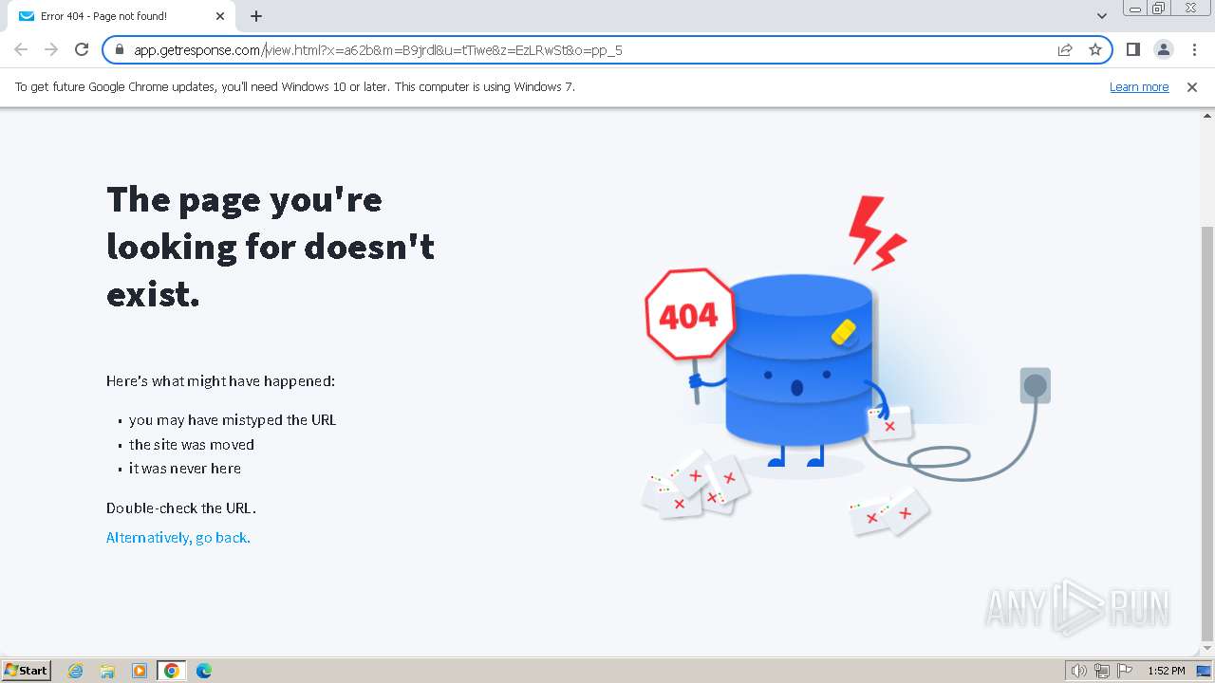Open Chrome three-dot menu

point(1194,49)
